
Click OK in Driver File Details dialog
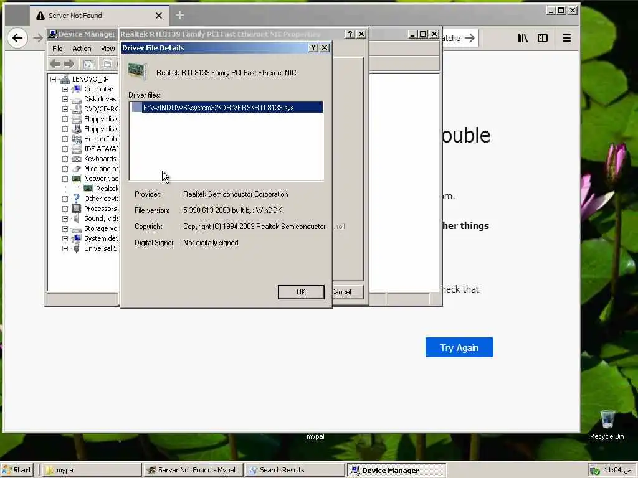(301, 292)
